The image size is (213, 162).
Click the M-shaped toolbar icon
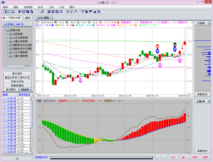91,12
